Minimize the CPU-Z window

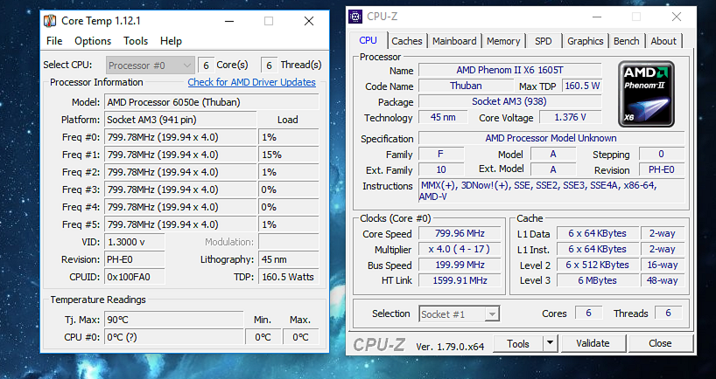(x=597, y=17)
